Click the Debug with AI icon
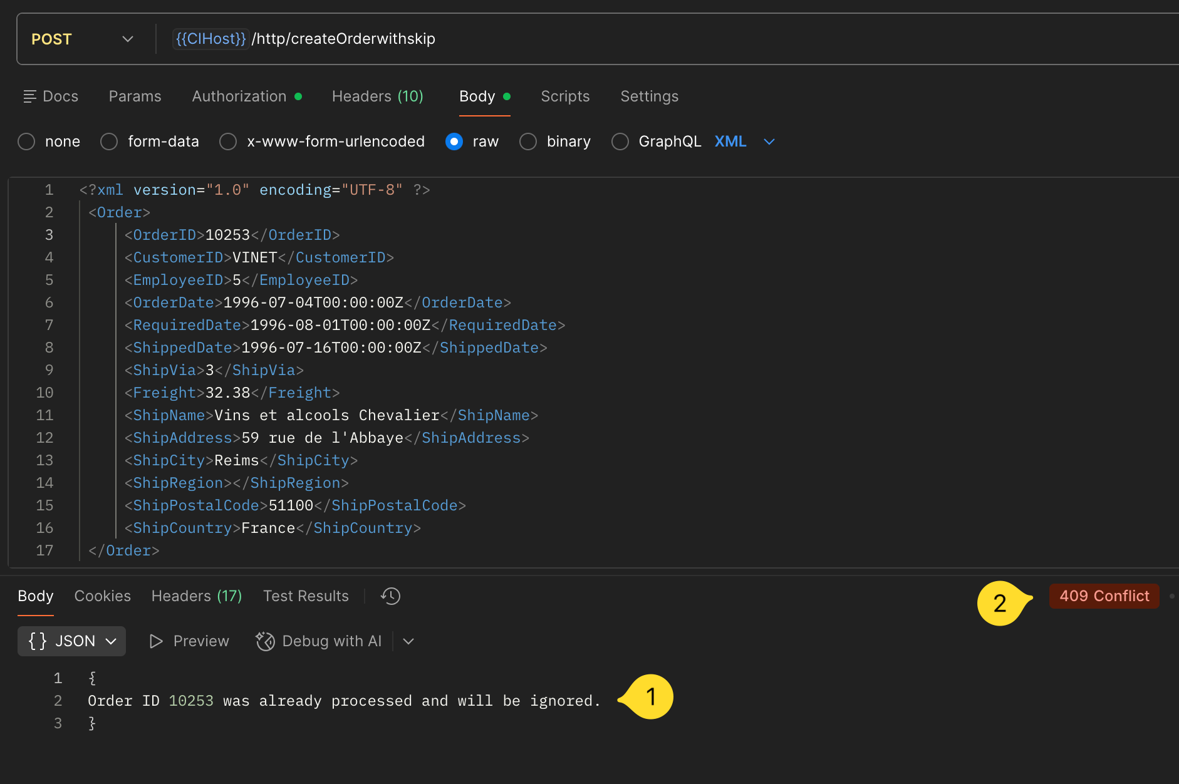1179x784 pixels. [265, 641]
